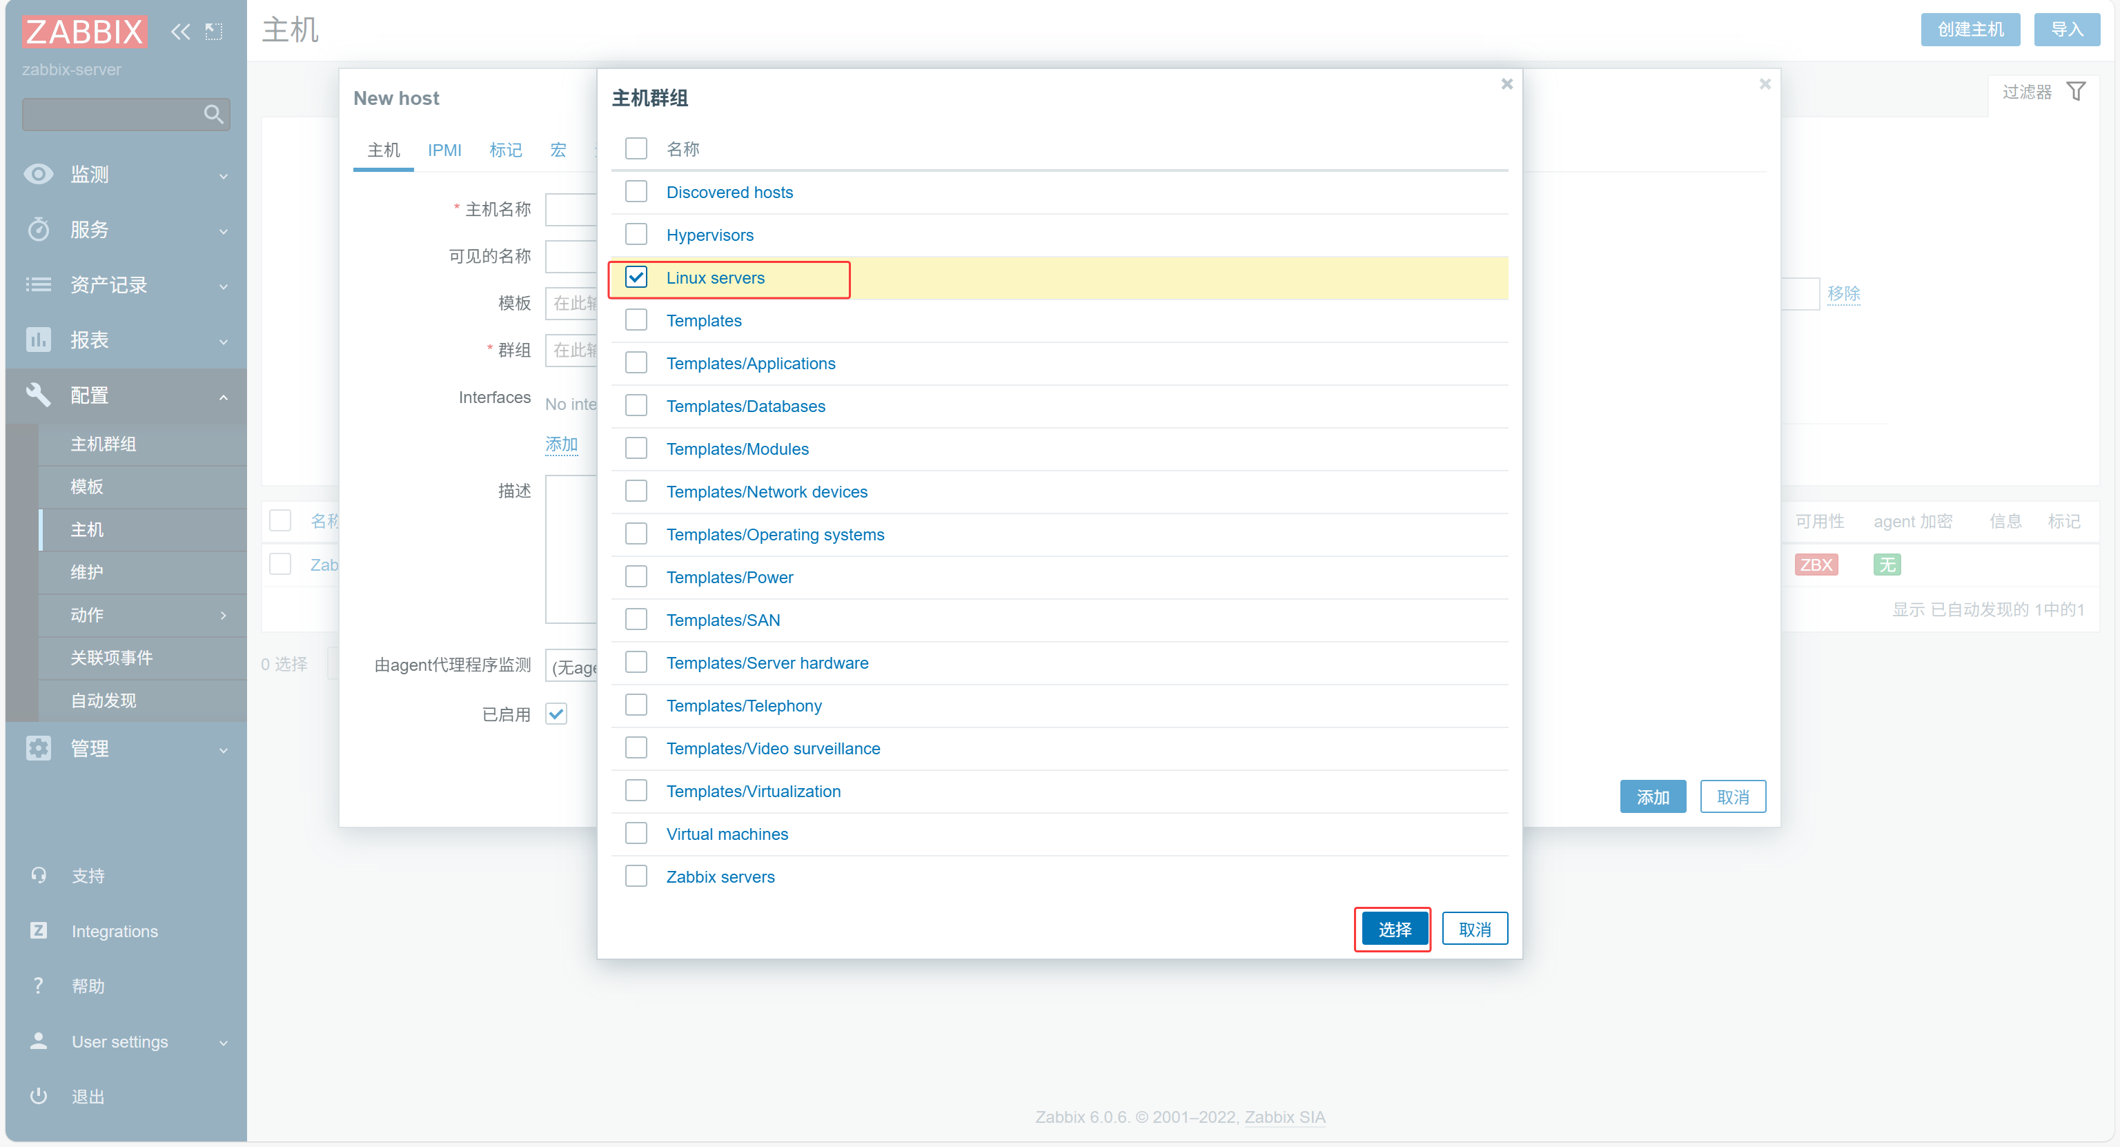
Task: Open the 由agent代理程序监测 dropdown
Action: point(572,666)
